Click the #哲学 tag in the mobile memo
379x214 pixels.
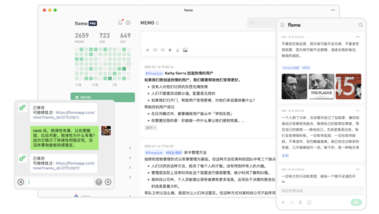click(306, 68)
